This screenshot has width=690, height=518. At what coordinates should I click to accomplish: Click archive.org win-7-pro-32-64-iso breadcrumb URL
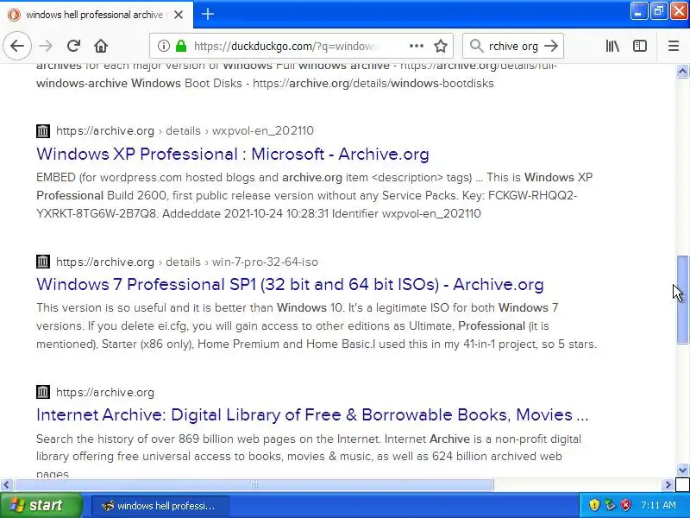[x=187, y=262]
